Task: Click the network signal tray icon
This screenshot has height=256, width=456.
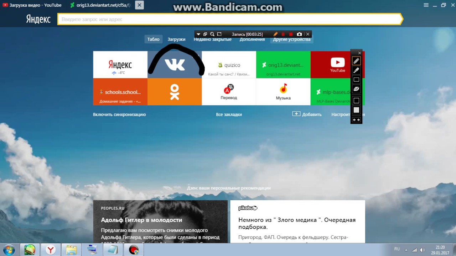Action: pyautogui.click(x=414, y=250)
